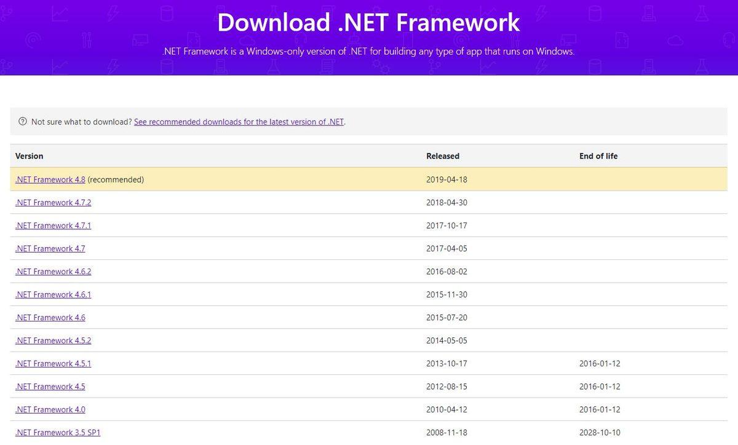Click the .NET Framework 4.6.2 link
738x445 pixels.
tap(53, 272)
